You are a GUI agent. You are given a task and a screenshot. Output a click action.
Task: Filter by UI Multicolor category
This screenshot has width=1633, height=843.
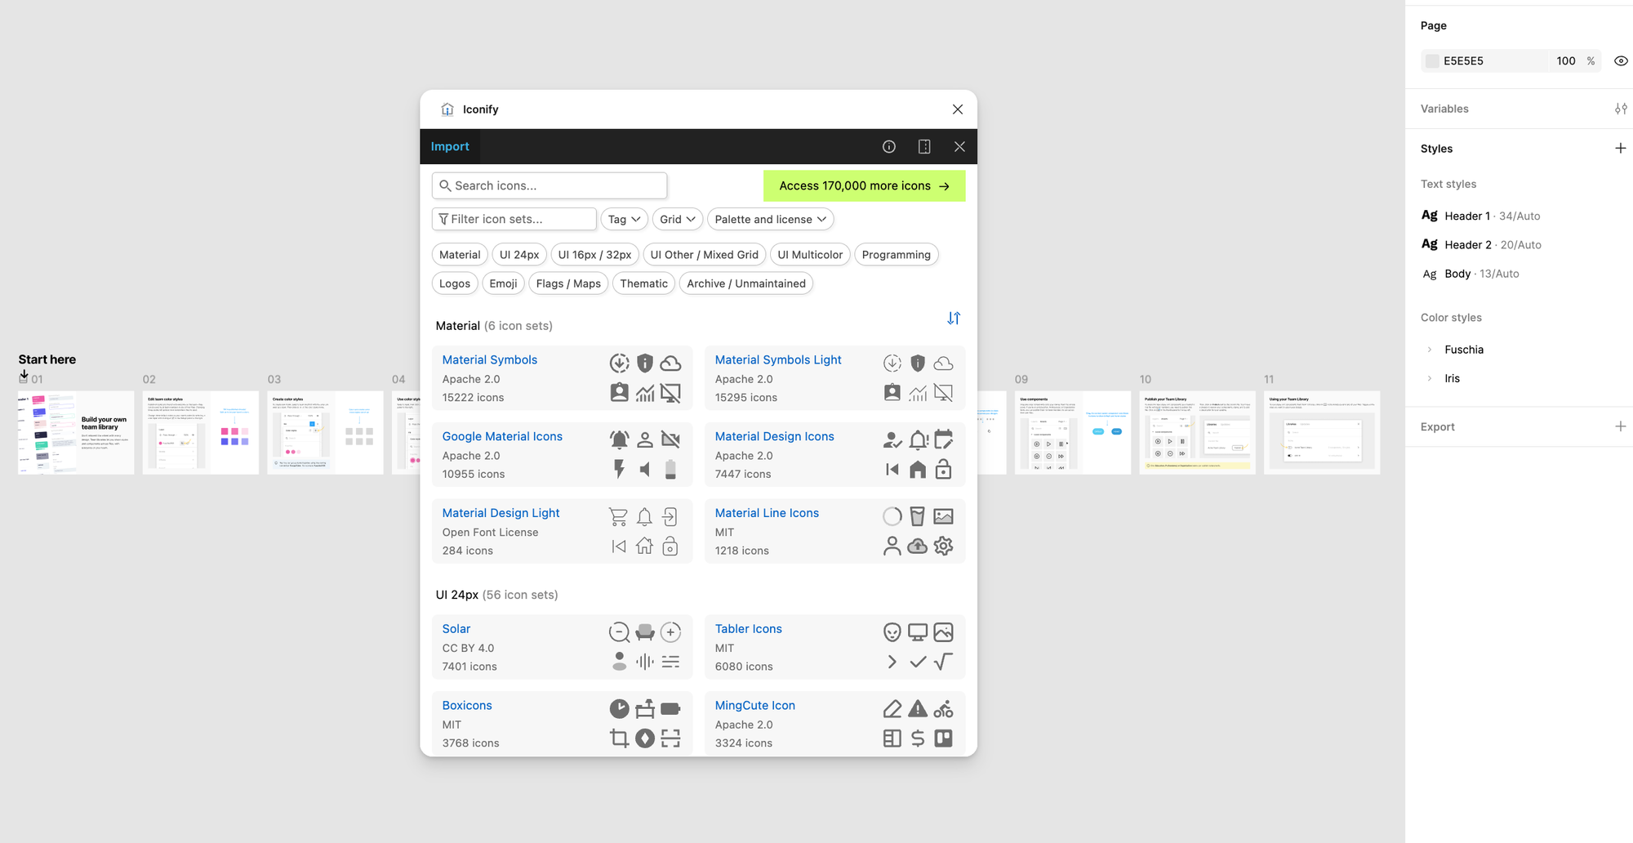click(810, 255)
